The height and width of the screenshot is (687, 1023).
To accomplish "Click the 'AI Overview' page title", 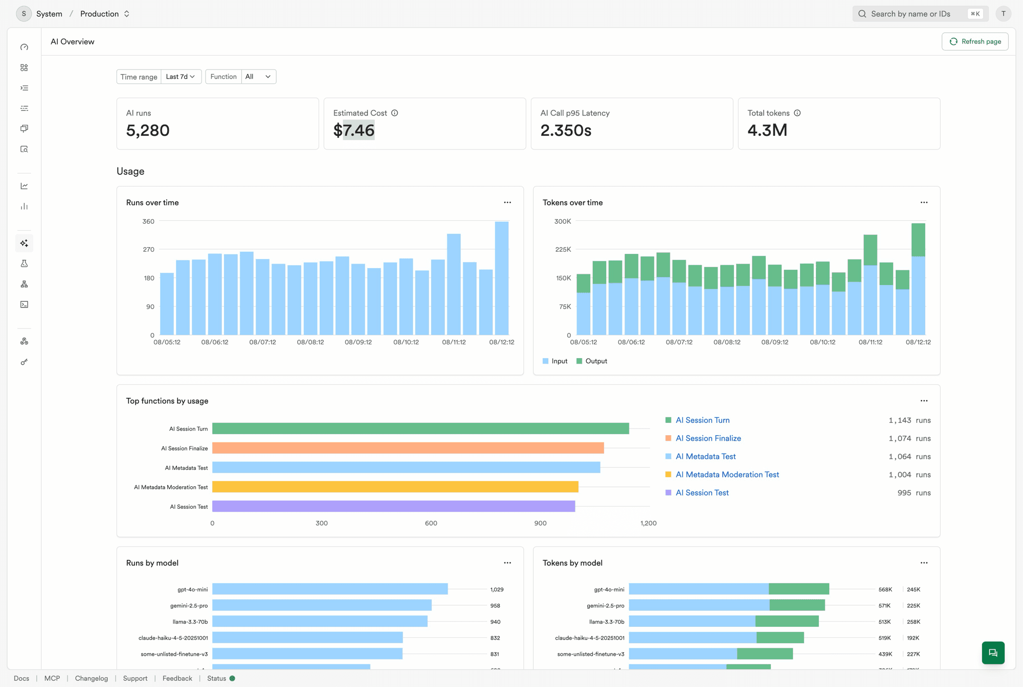I will click(72, 41).
